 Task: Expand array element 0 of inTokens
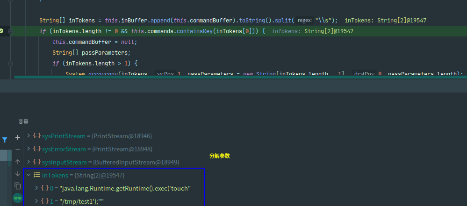(x=37, y=188)
